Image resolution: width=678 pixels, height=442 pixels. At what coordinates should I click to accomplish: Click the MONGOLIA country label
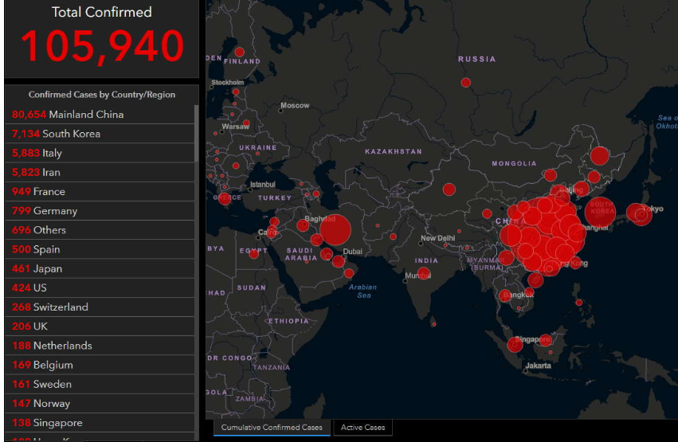coord(514,164)
